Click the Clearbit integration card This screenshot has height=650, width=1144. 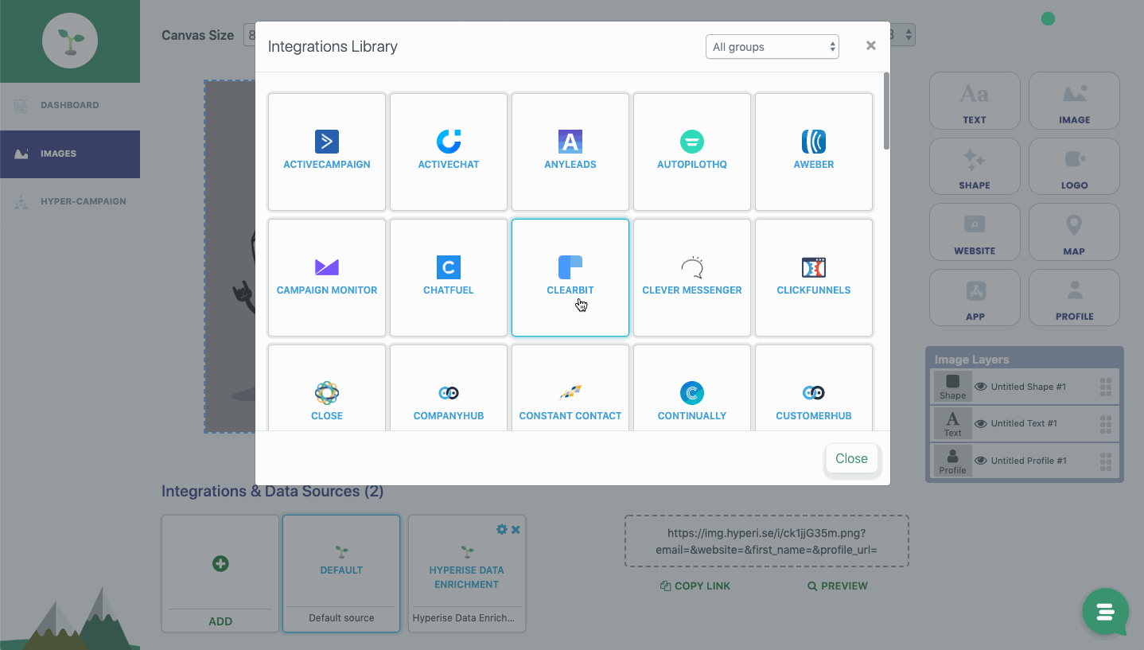pyautogui.click(x=570, y=278)
